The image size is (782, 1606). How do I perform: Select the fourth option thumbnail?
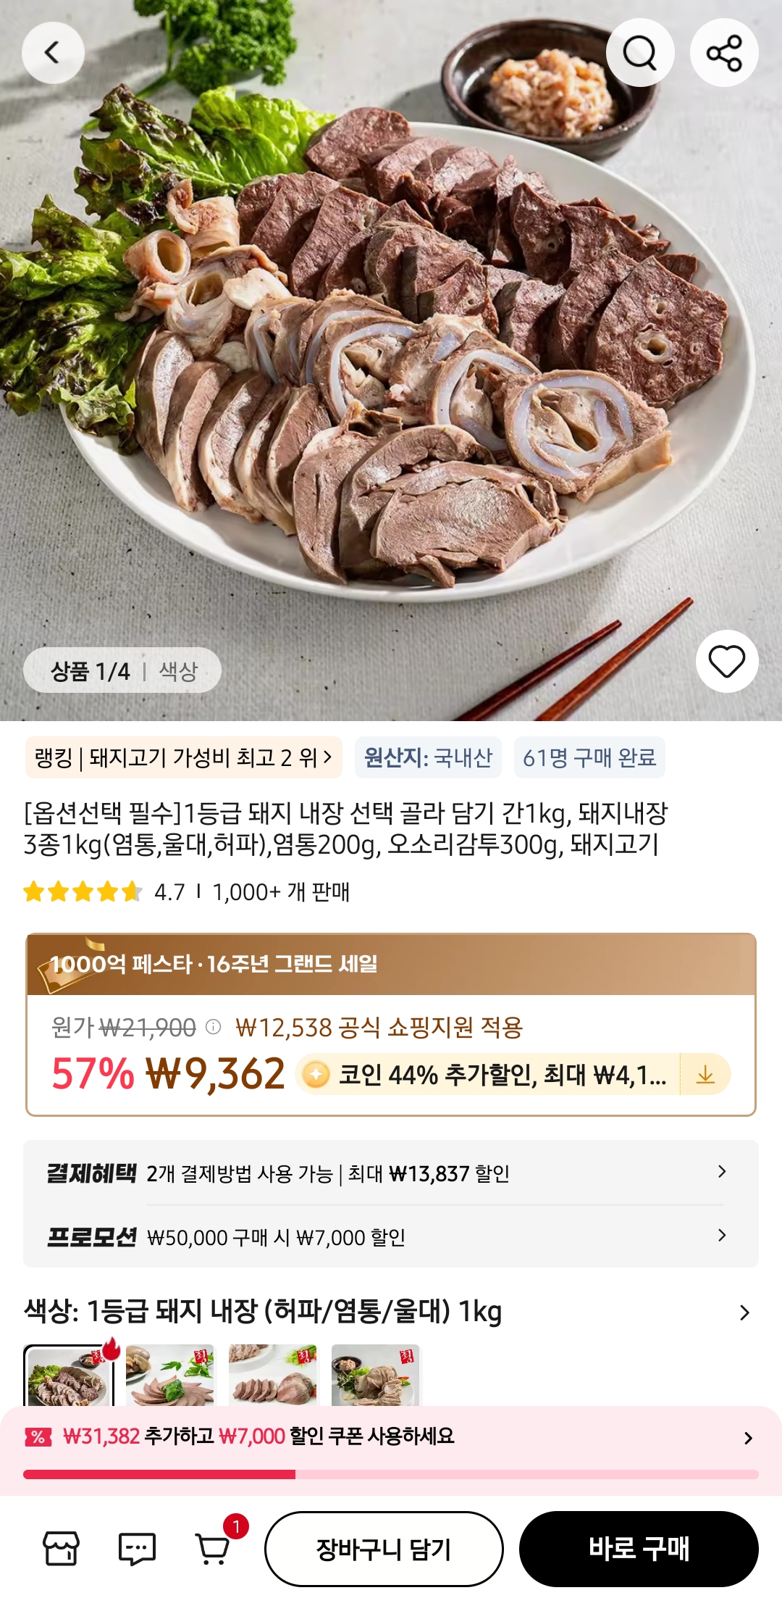375,1375
